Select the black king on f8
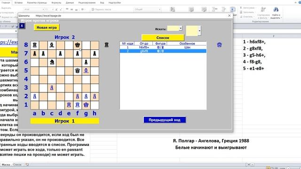The image size is (301, 169). 77,45
